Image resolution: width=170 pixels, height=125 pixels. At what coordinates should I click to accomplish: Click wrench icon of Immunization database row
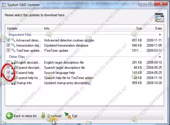click(x=13, y=45)
